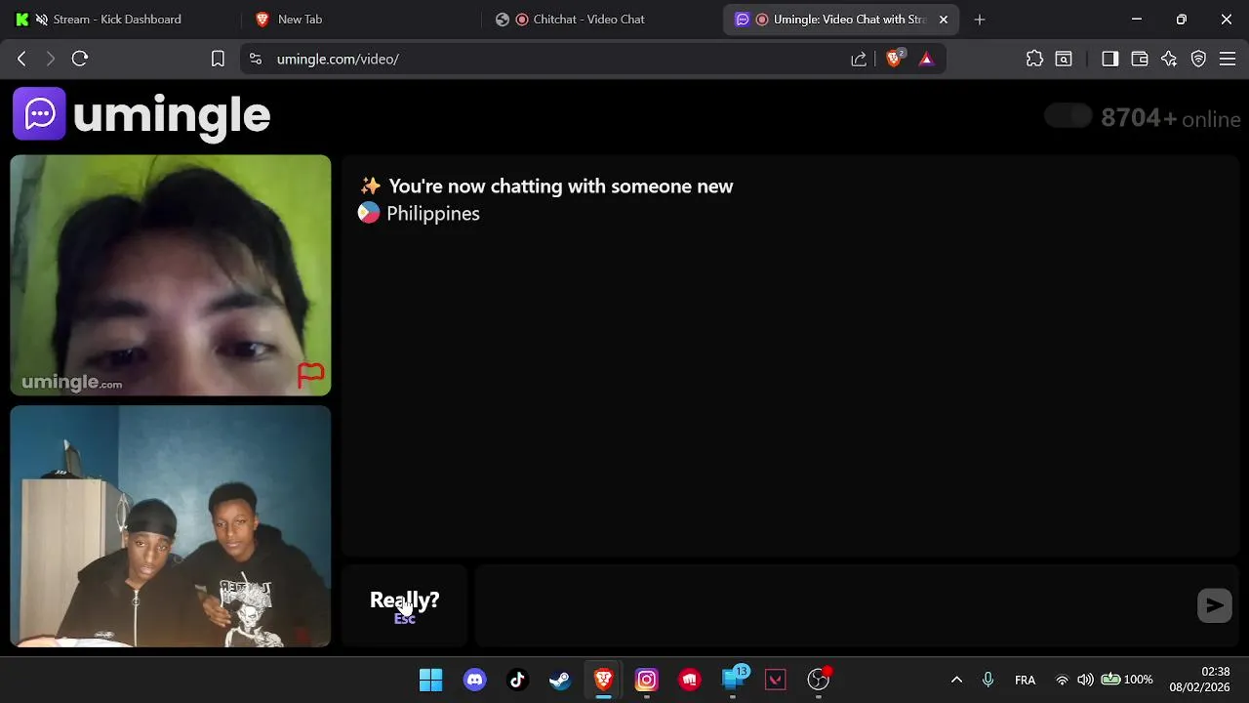Click the muted audio icon on Kick tab
The image size is (1249, 703).
41,20
